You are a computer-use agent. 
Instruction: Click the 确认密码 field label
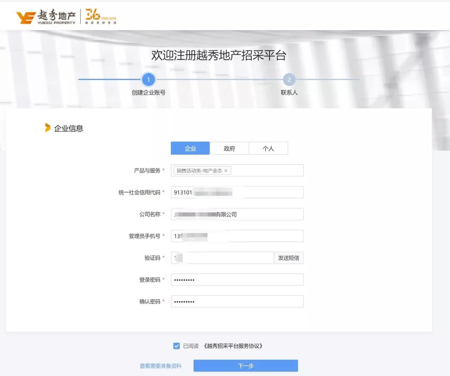pyautogui.click(x=150, y=302)
